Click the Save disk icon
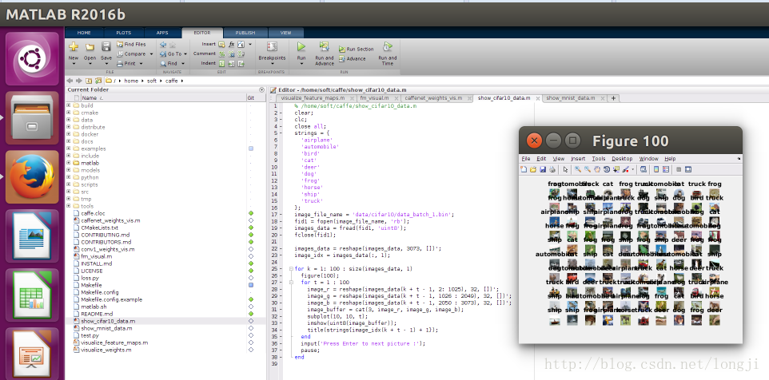 106,47
